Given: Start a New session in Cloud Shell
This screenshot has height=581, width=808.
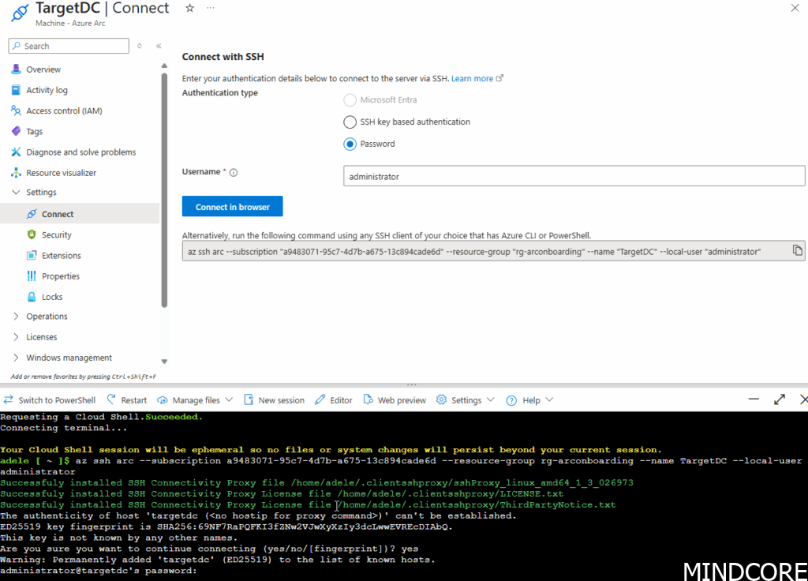Looking at the screenshot, I should tap(274, 400).
